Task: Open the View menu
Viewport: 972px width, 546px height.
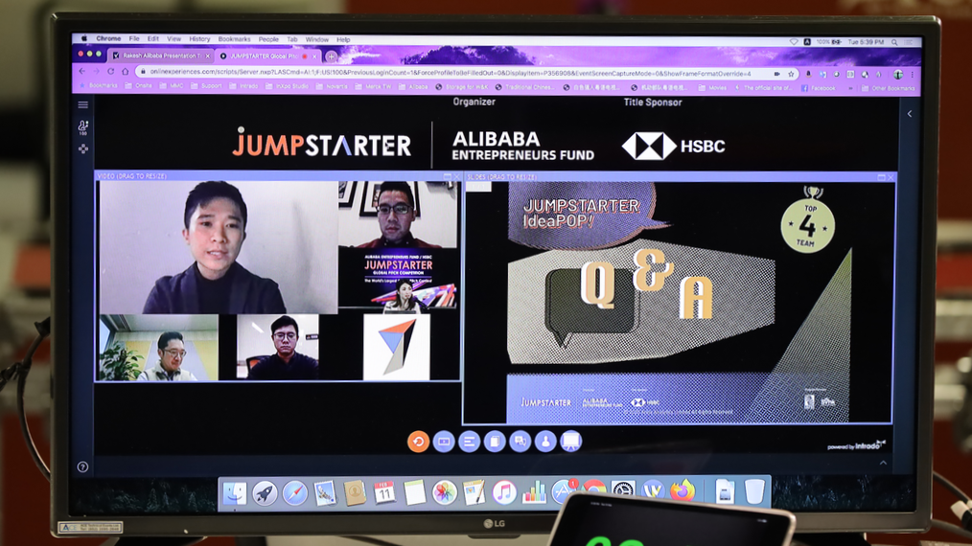Action: click(x=174, y=38)
